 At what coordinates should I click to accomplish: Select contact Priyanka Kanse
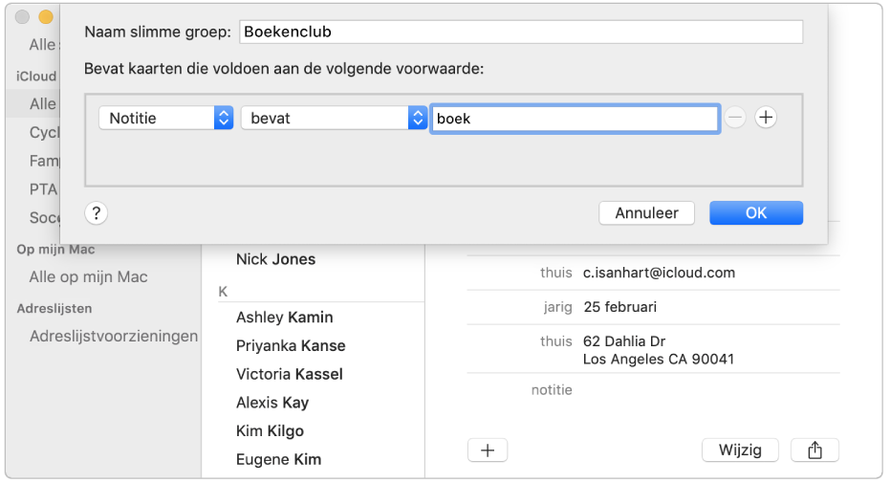point(291,345)
